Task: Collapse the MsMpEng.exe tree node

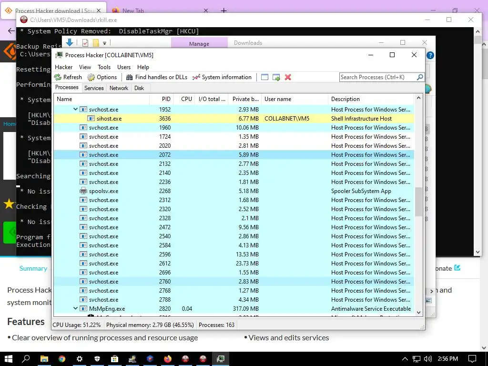Action: coord(75,308)
